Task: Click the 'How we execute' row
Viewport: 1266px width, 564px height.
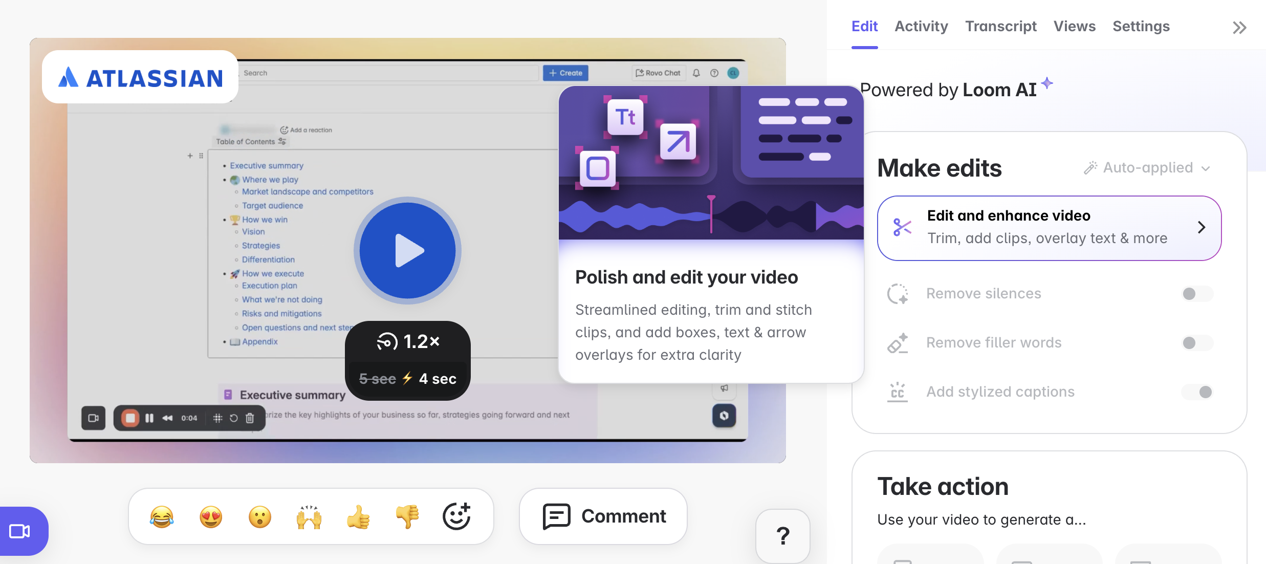Action: (x=267, y=274)
